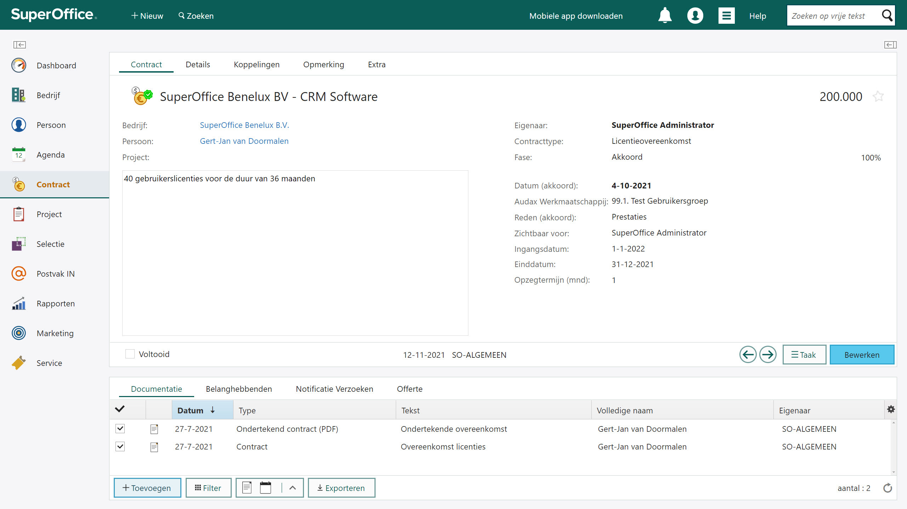907x509 pixels.
Task: Click Mobiele app downloaden link
Action: point(576,16)
